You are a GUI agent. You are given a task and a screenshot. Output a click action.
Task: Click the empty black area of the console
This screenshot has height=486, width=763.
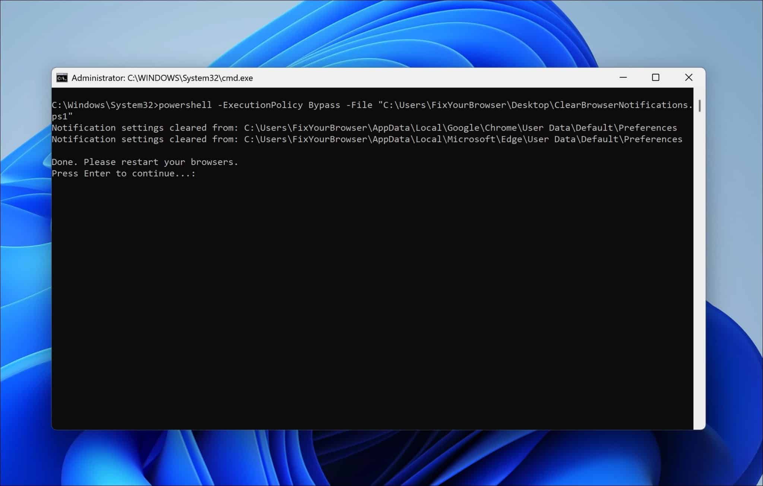373,298
